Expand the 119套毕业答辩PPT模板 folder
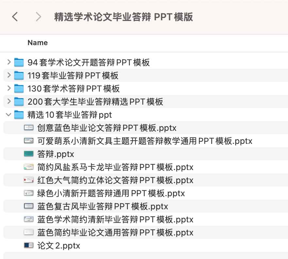This screenshot has width=288, height=259. tap(9, 76)
